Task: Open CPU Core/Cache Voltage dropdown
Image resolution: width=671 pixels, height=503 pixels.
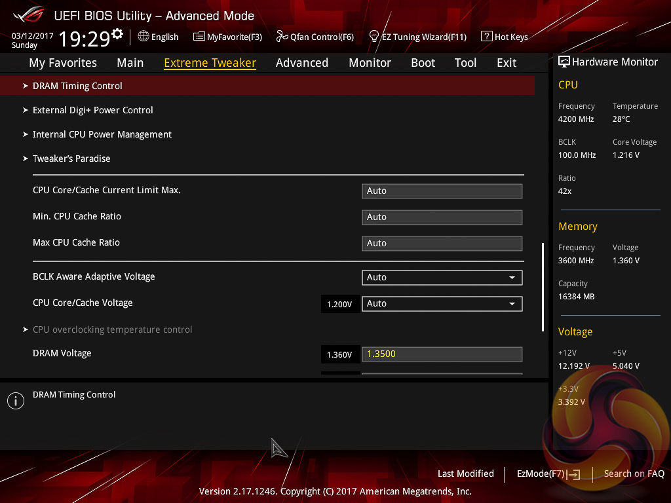Action: pos(442,303)
